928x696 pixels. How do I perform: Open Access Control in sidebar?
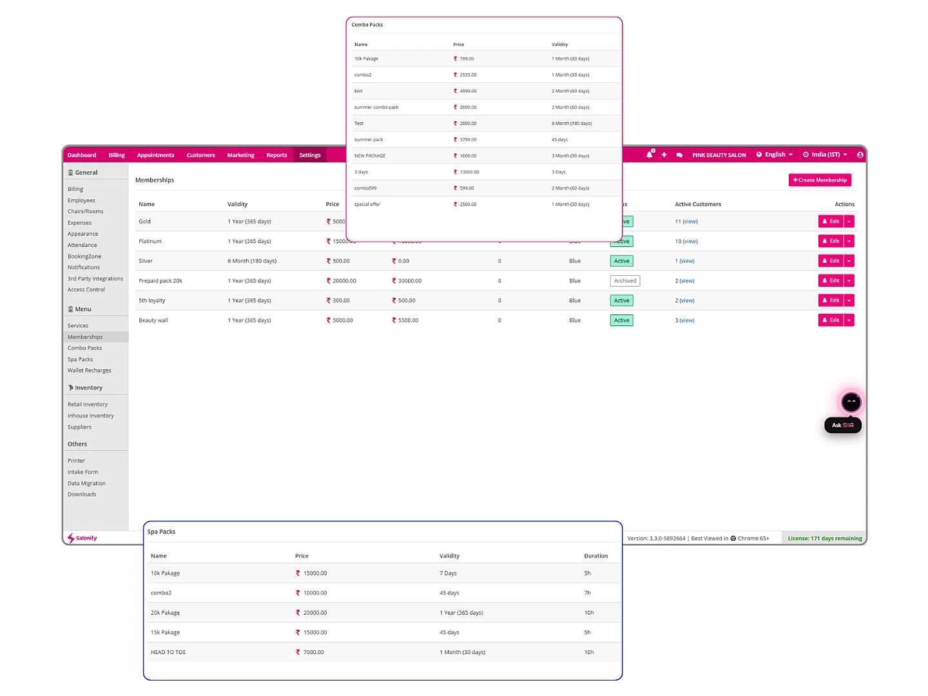click(86, 290)
